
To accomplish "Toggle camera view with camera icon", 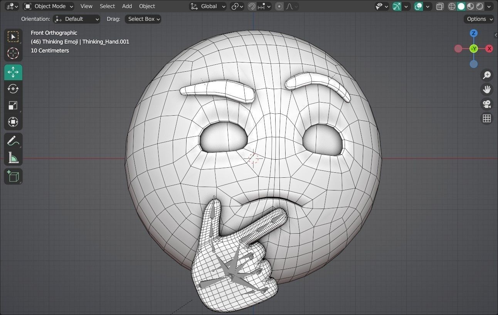I will (487, 104).
